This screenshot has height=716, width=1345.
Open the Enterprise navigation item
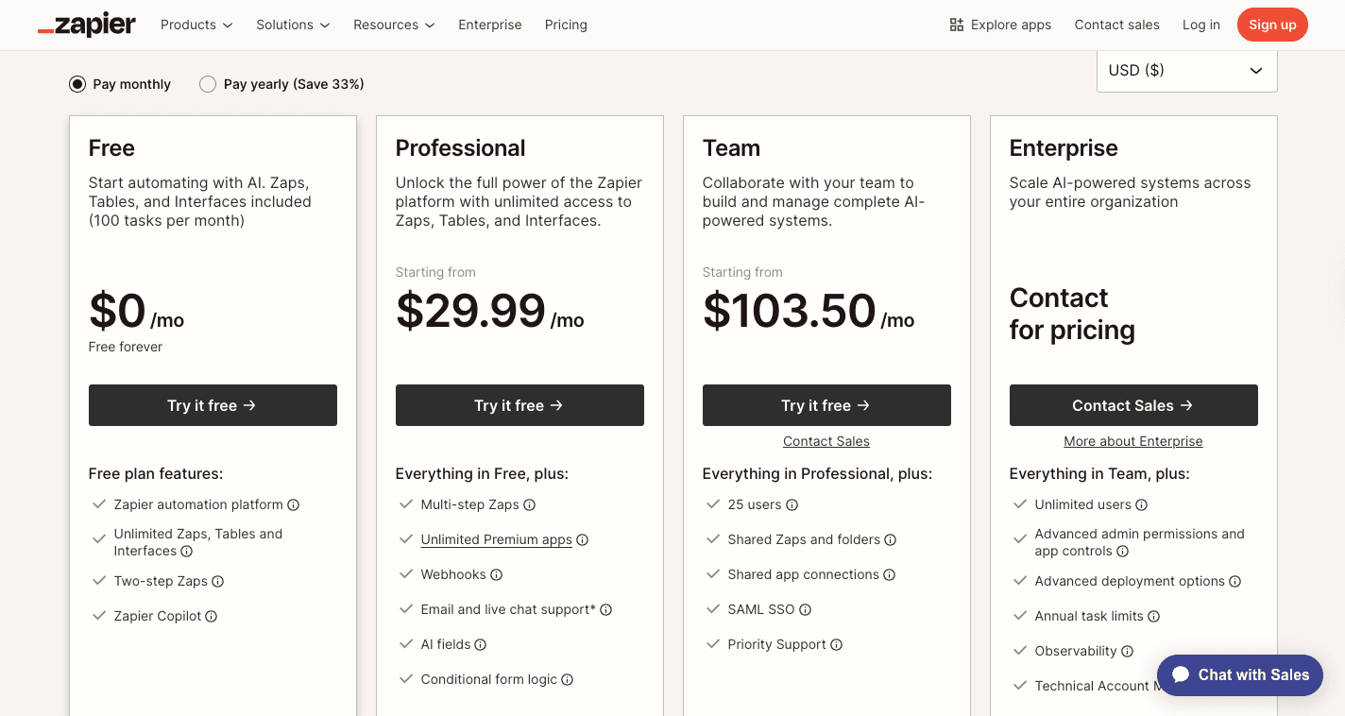click(489, 25)
